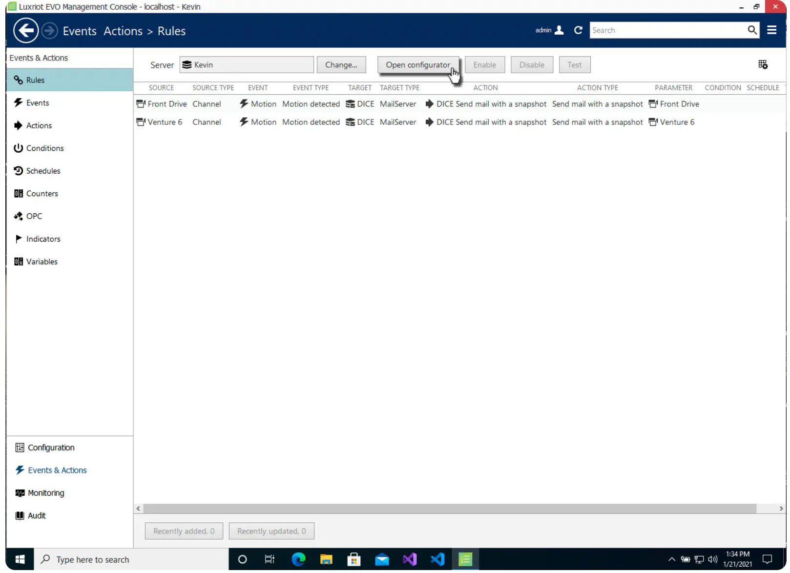Screen dimensions: 790x573
Task: Open VS Code from taskbar
Action: [x=437, y=559]
